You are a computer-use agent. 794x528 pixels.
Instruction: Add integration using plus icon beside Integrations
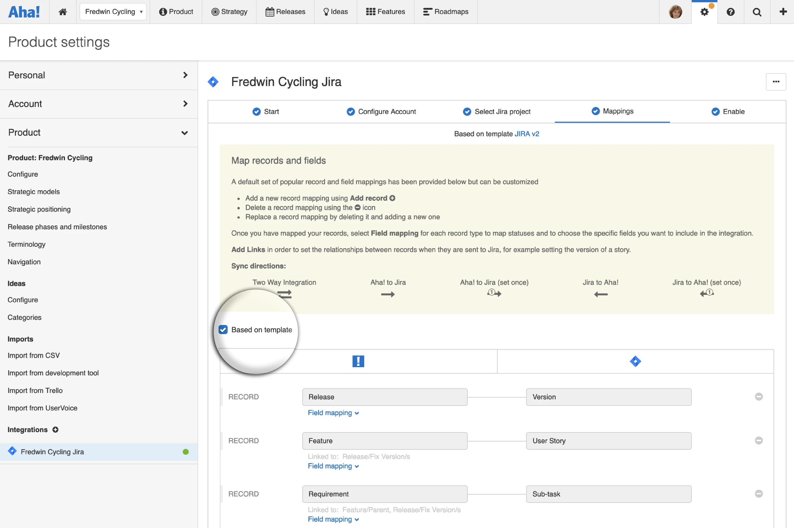56,430
